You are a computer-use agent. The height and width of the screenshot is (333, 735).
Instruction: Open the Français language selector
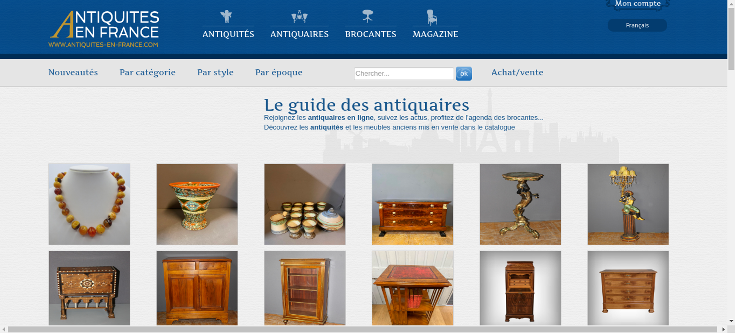[x=637, y=25]
